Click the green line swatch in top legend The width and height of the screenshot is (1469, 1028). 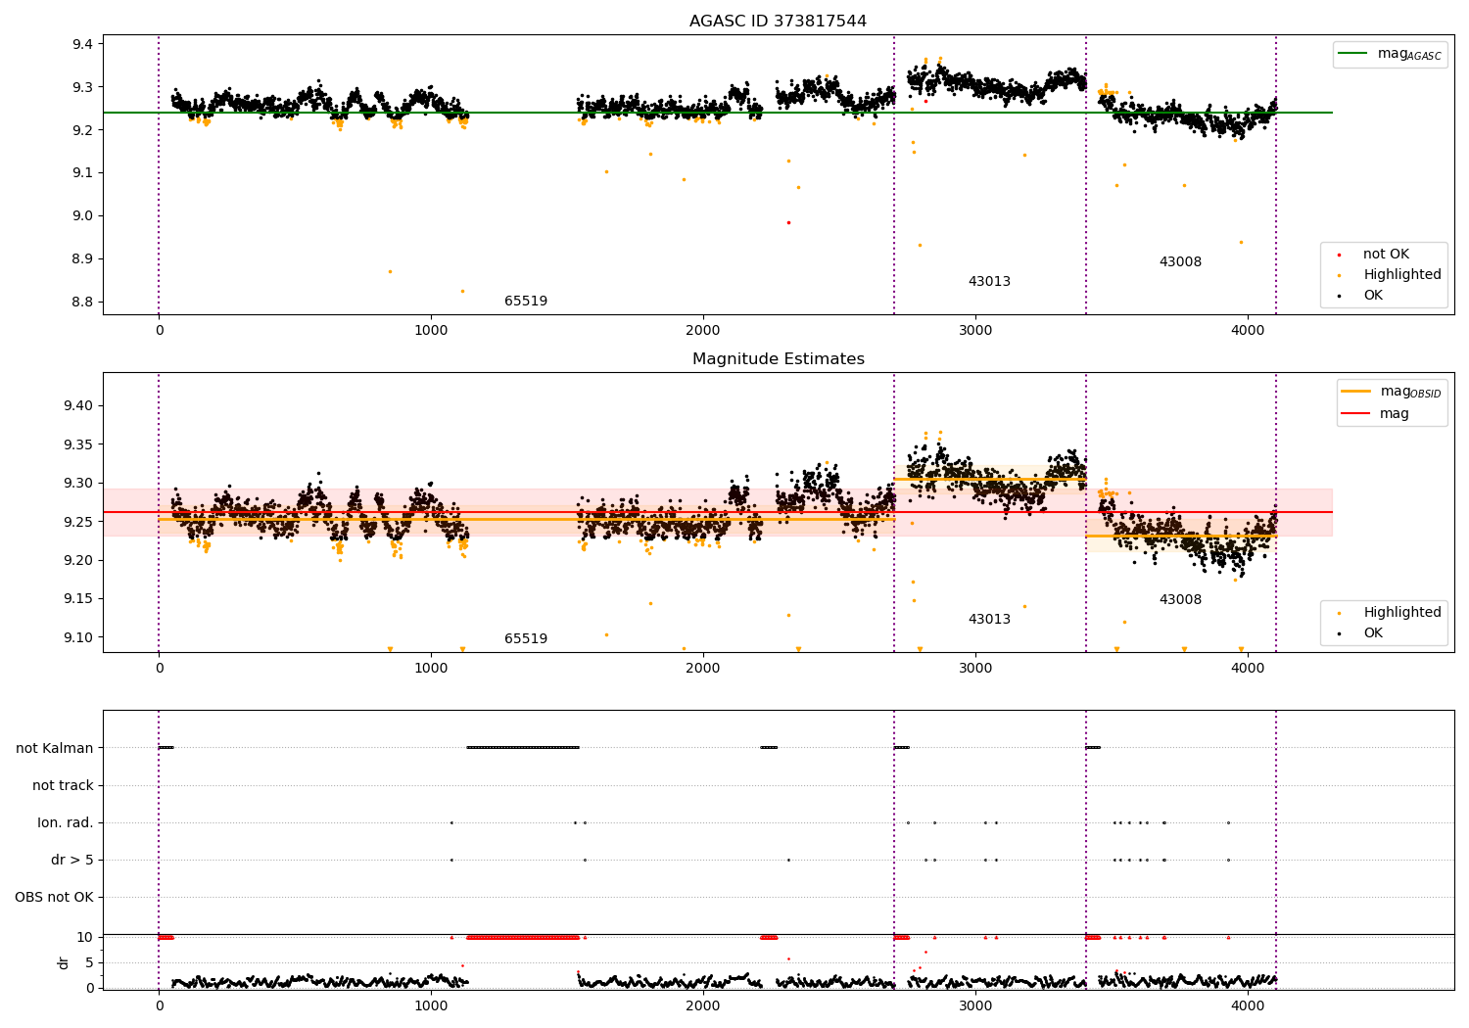(1353, 54)
